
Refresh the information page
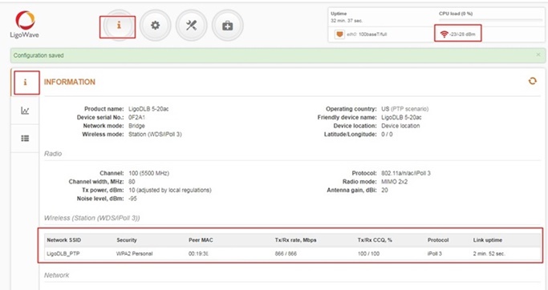(532, 81)
